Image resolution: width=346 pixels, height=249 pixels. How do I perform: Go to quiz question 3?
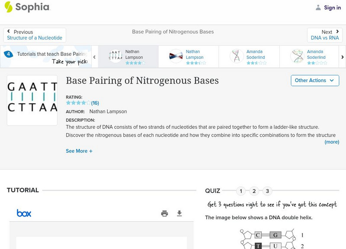coord(268,191)
